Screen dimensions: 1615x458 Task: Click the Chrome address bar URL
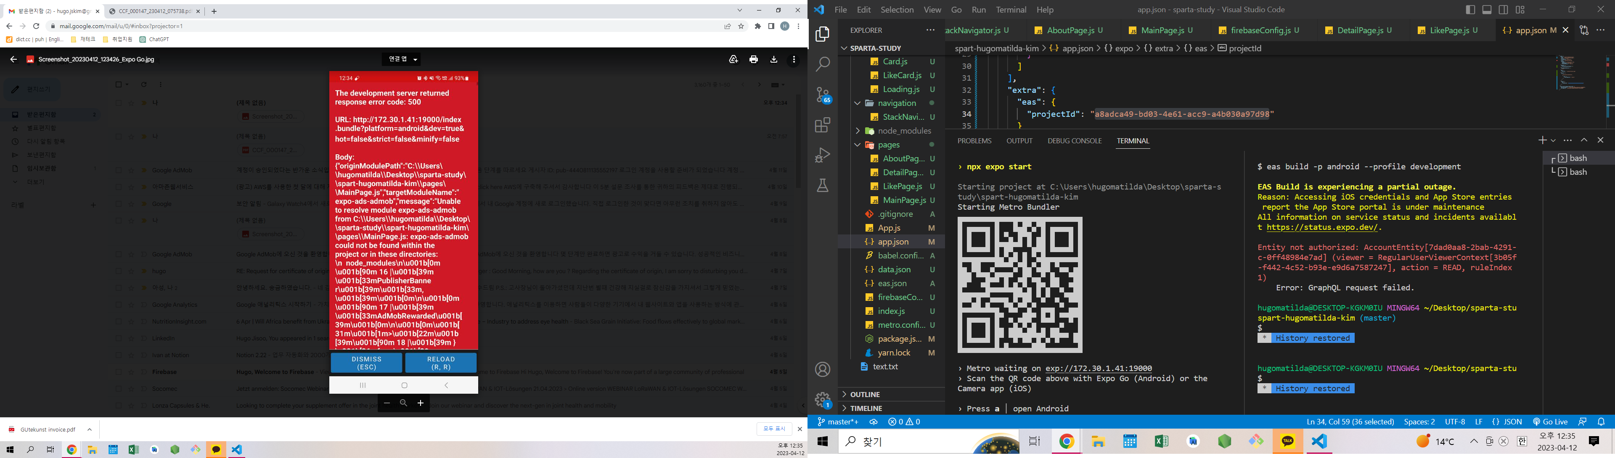121,26
